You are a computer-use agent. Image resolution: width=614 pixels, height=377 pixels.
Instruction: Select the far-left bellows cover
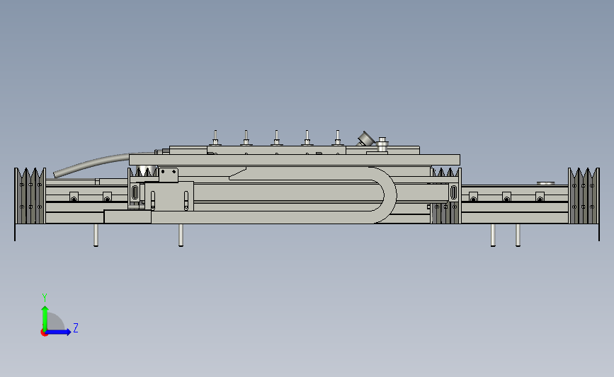30,195
